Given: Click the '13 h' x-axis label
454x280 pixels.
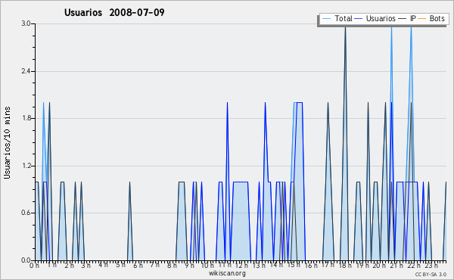Looking at the screenshot, I should [x=259, y=265].
